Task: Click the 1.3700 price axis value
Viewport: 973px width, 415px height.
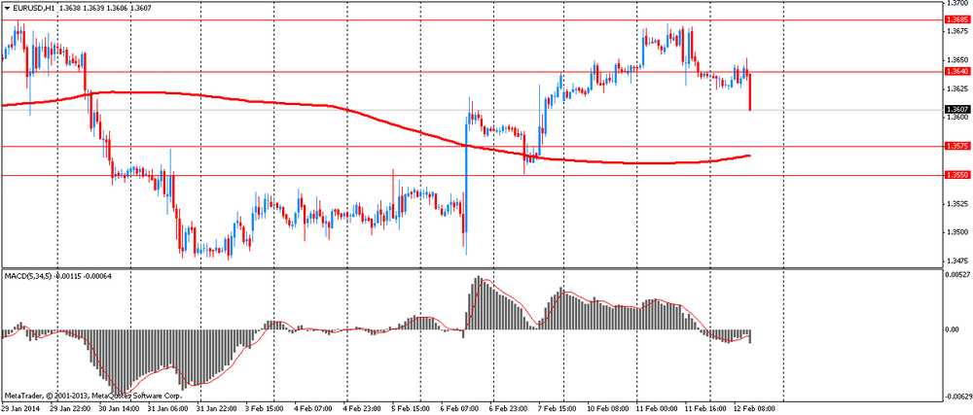Action: (956, 4)
